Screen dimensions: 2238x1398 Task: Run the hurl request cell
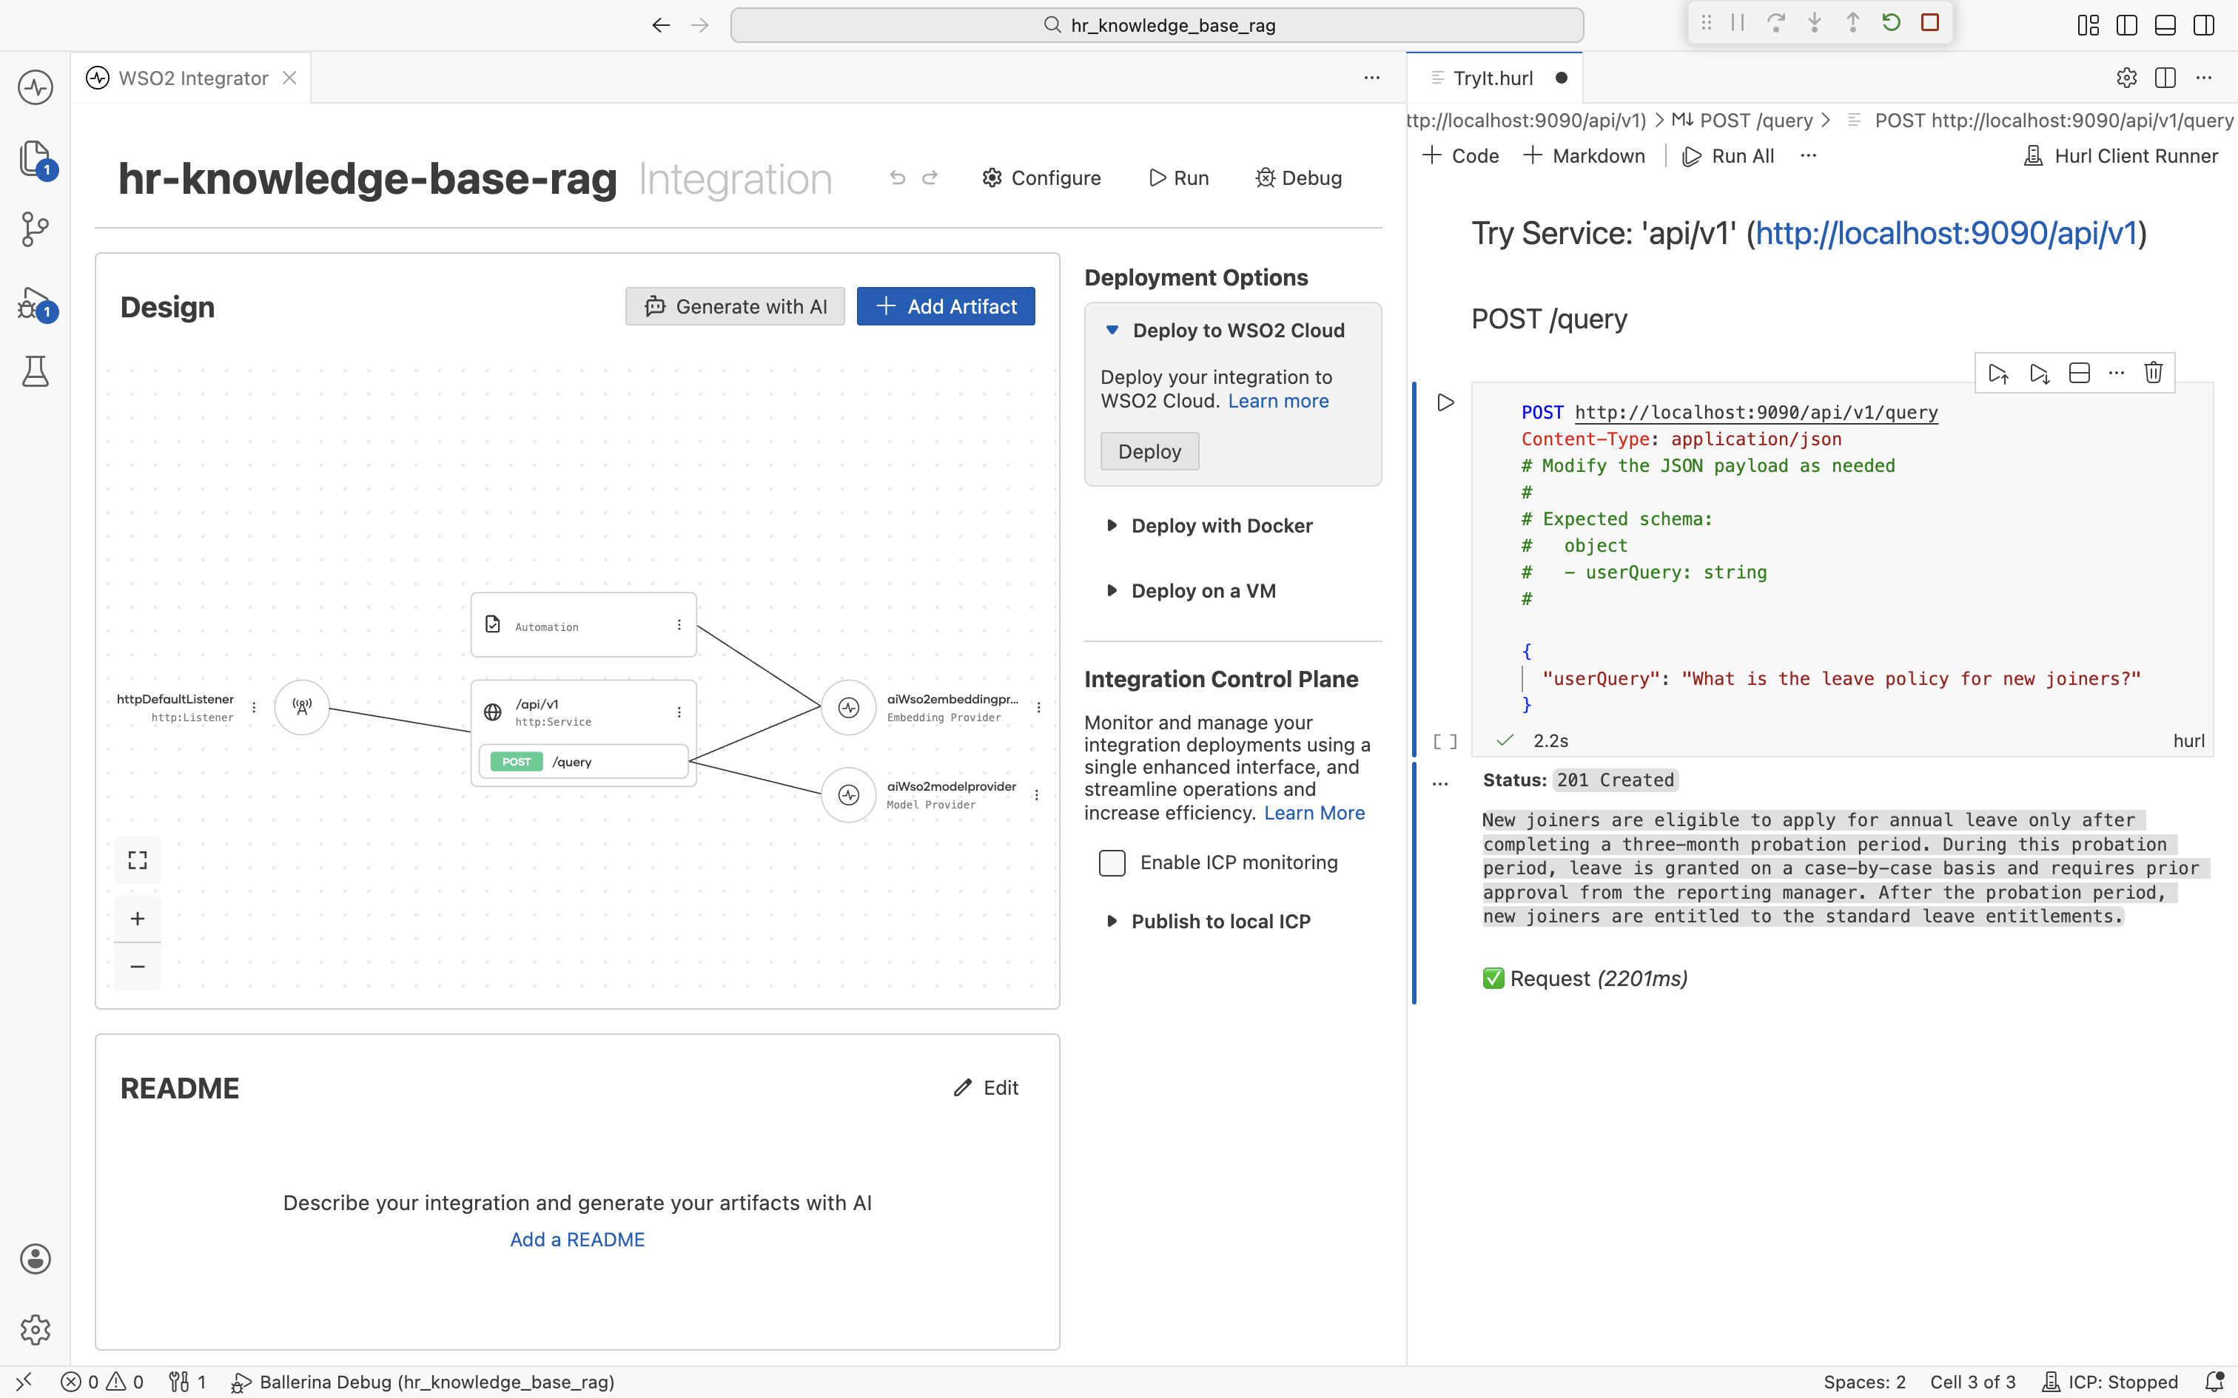[1445, 402]
